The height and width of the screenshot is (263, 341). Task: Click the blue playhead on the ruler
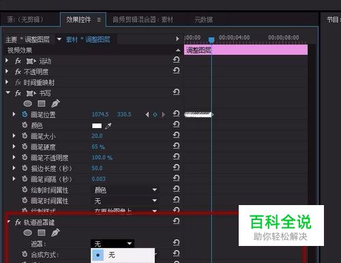pos(211,40)
